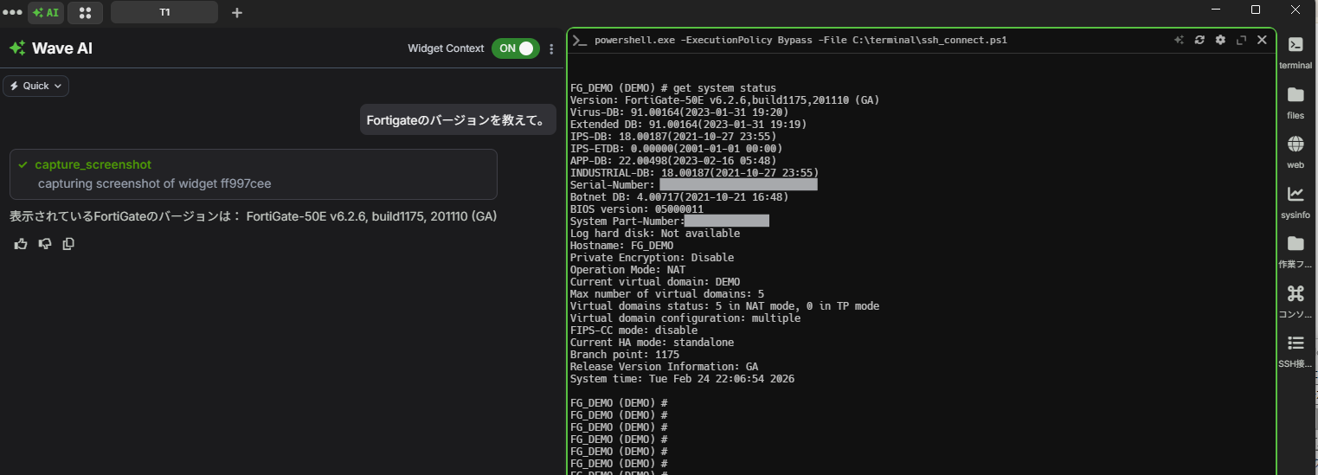Restart the terminal block with the refresh icon
The width and height of the screenshot is (1318, 475).
click(1199, 40)
